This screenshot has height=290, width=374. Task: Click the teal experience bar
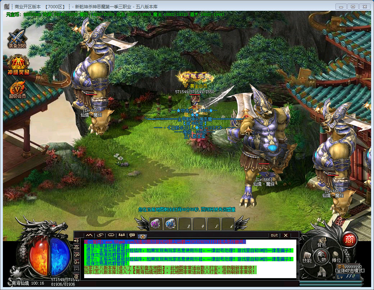pyautogui.click(x=332, y=283)
